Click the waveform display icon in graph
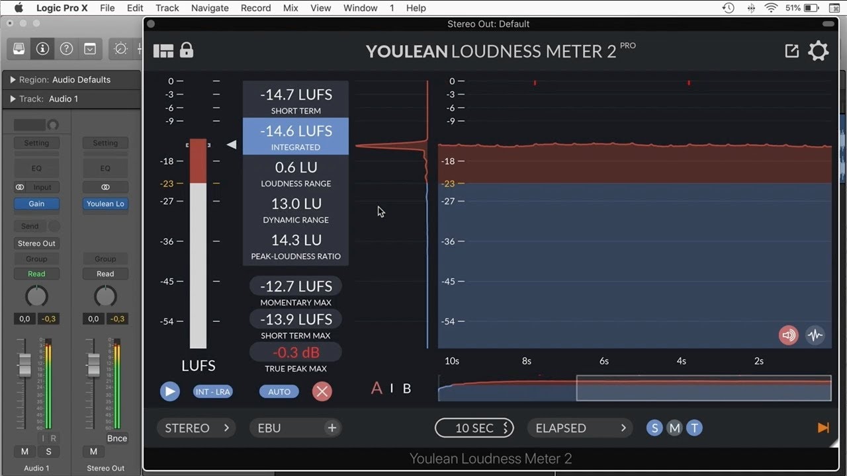This screenshot has width=847, height=476. coord(815,335)
